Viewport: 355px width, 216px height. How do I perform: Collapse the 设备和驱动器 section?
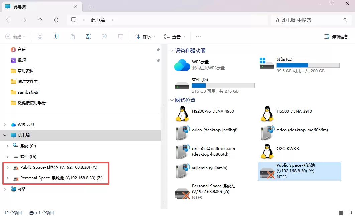172,51
